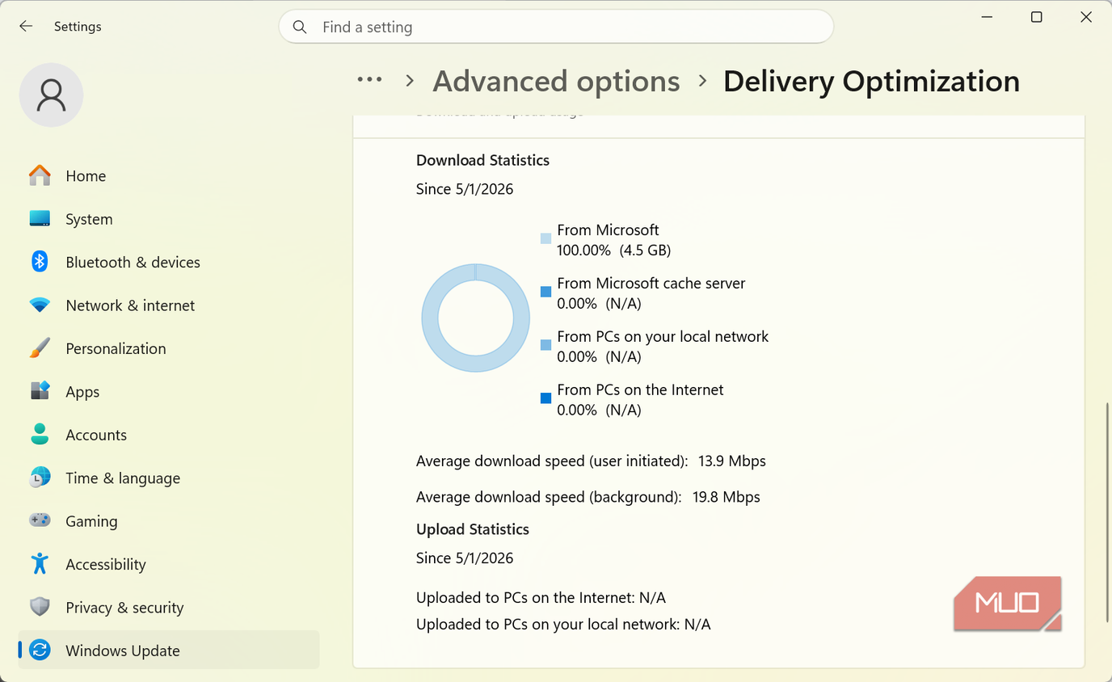Select Time & language
The image size is (1112, 682).
tap(169, 478)
